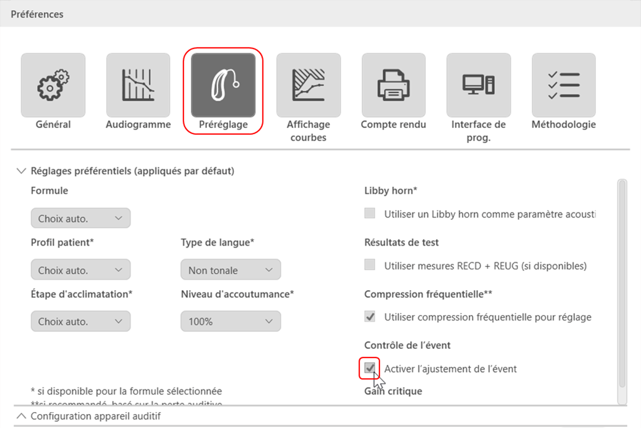Open the Niveau d'accoutumance 100% dropdown
This screenshot has width=641, height=428.
230,321
